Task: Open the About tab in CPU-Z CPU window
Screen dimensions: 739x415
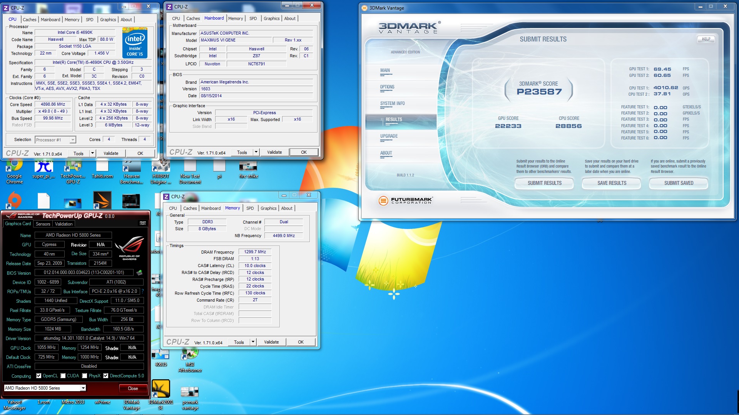Action: [126, 20]
